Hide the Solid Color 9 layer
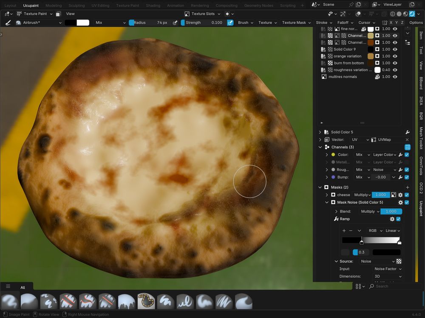425x318 pixels. pyautogui.click(x=395, y=49)
